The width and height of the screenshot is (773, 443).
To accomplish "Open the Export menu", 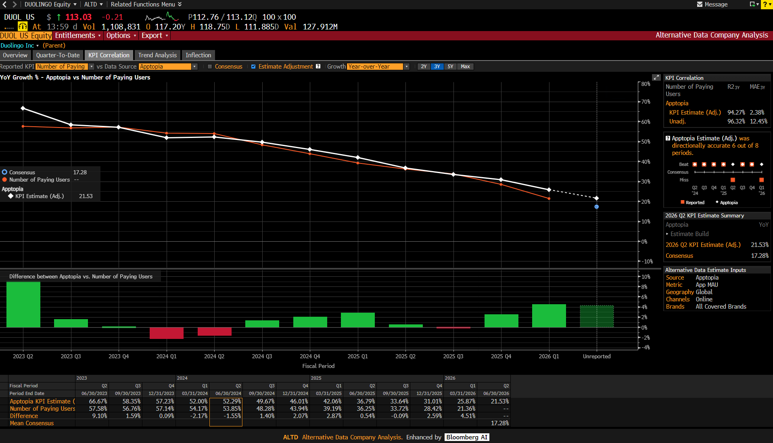I will tap(155, 36).
